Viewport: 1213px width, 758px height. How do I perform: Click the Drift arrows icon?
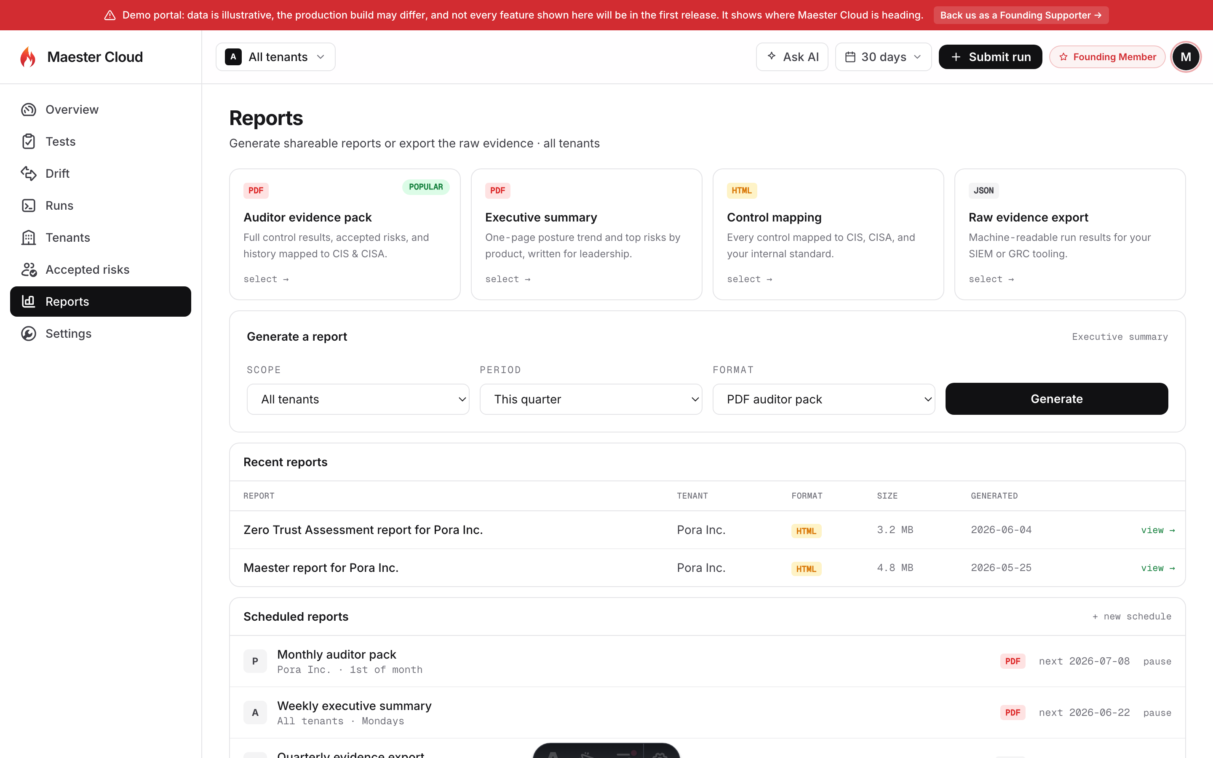(x=29, y=173)
